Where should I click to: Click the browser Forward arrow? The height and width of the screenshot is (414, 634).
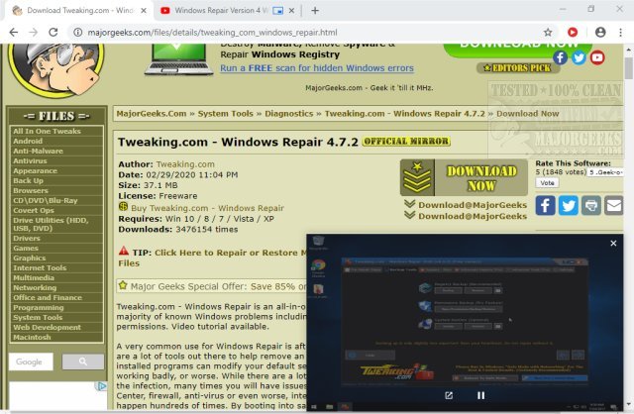point(33,33)
